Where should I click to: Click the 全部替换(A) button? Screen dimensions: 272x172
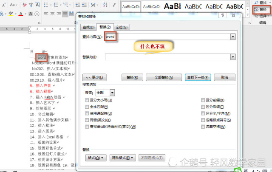164,77
